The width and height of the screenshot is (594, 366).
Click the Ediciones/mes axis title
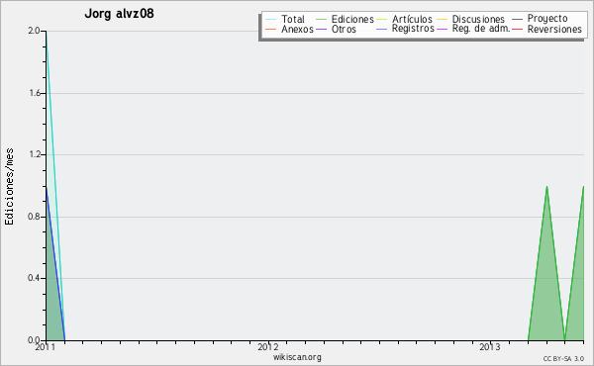(x=9, y=187)
